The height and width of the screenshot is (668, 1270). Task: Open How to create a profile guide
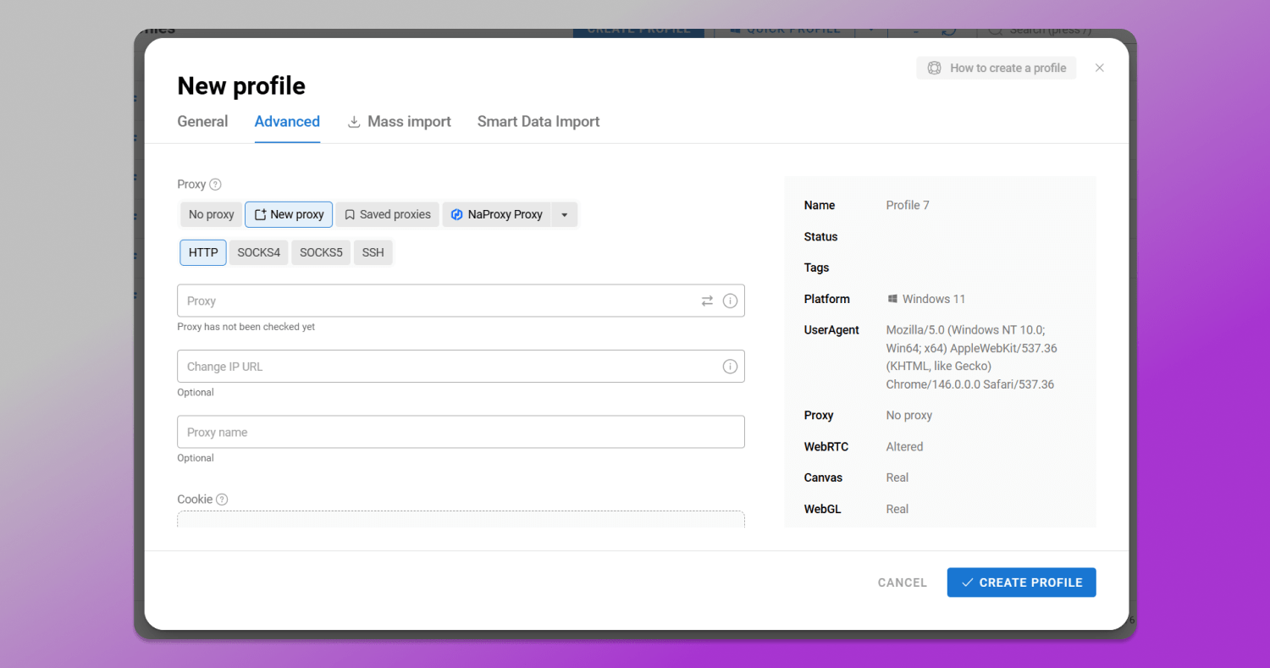tap(996, 68)
